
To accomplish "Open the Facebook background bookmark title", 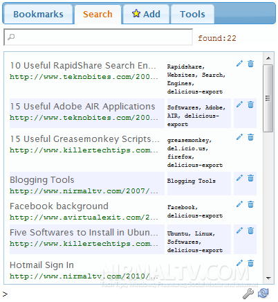I will [59, 206].
